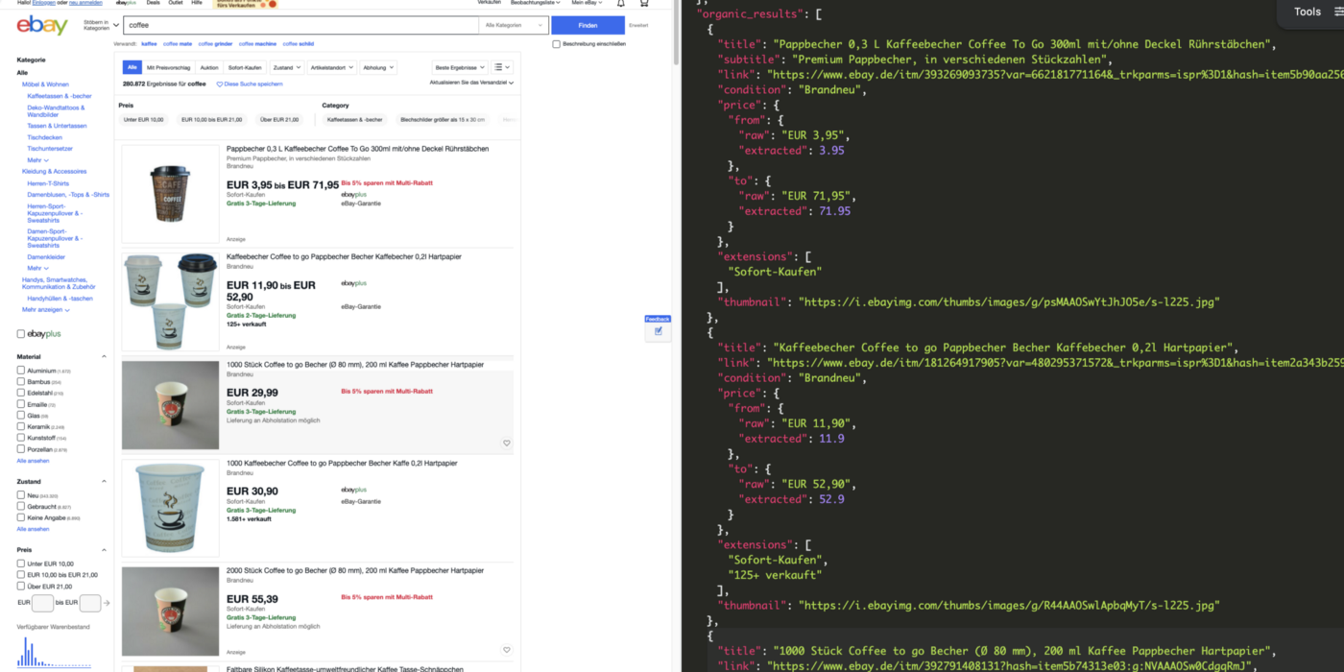Click Einloggen link
This screenshot has height=672, width=1344.
pyautogui.click(x=44, y=3)
